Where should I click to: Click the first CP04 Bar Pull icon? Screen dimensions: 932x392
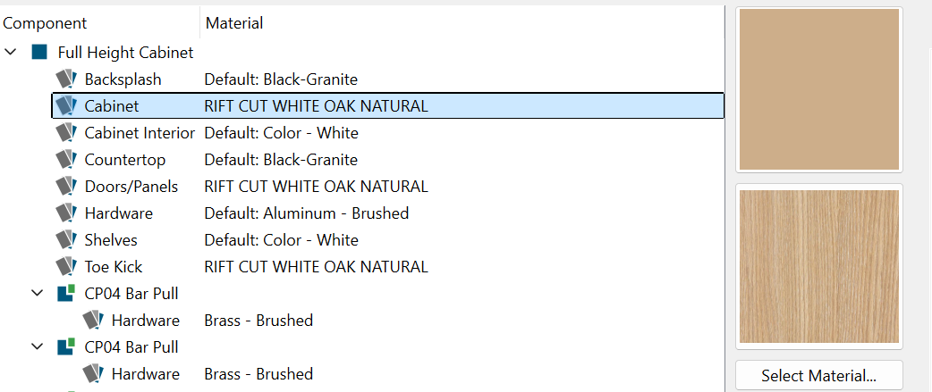[66, 293]
